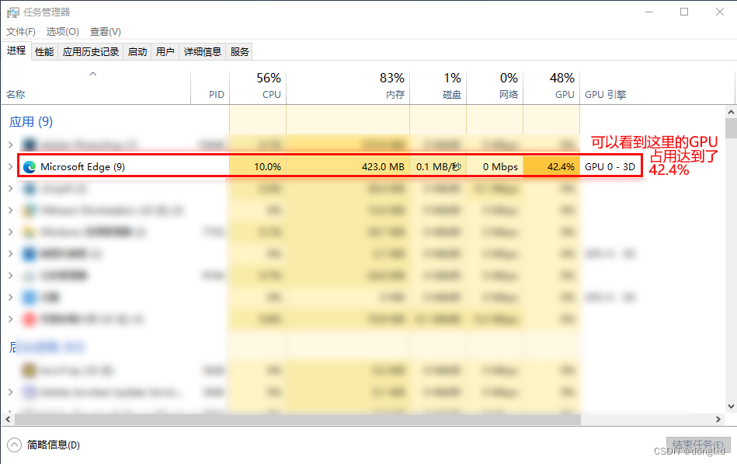Collapse to 简略信息 view
Image resolution: width=737 pixels, height=464 pixels.
[x=43, y=445]
